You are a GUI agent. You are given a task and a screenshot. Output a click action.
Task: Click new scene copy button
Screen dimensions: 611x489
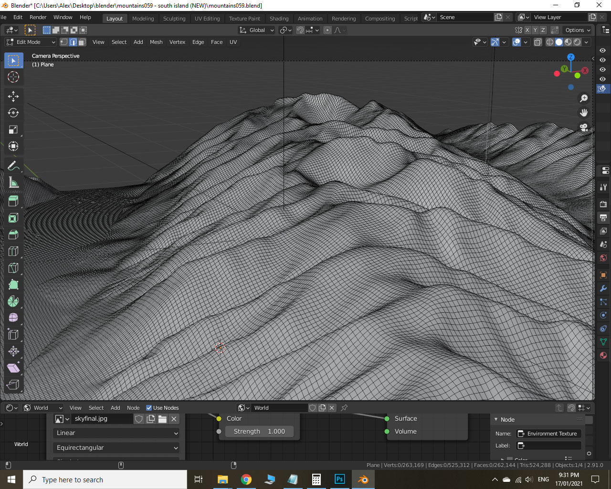point(498,17)
